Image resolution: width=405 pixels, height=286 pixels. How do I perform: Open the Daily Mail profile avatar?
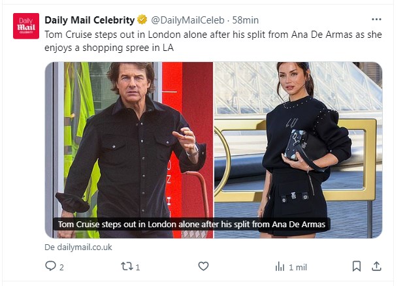click(26, 25)
